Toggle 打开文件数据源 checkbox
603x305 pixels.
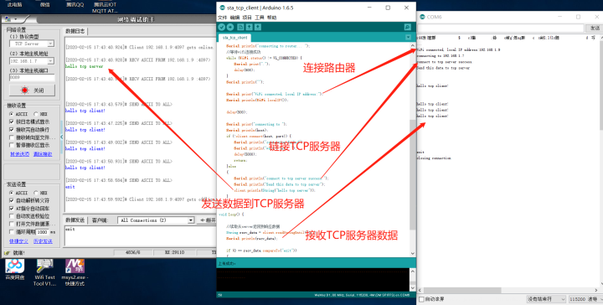(x=12, y=224)
